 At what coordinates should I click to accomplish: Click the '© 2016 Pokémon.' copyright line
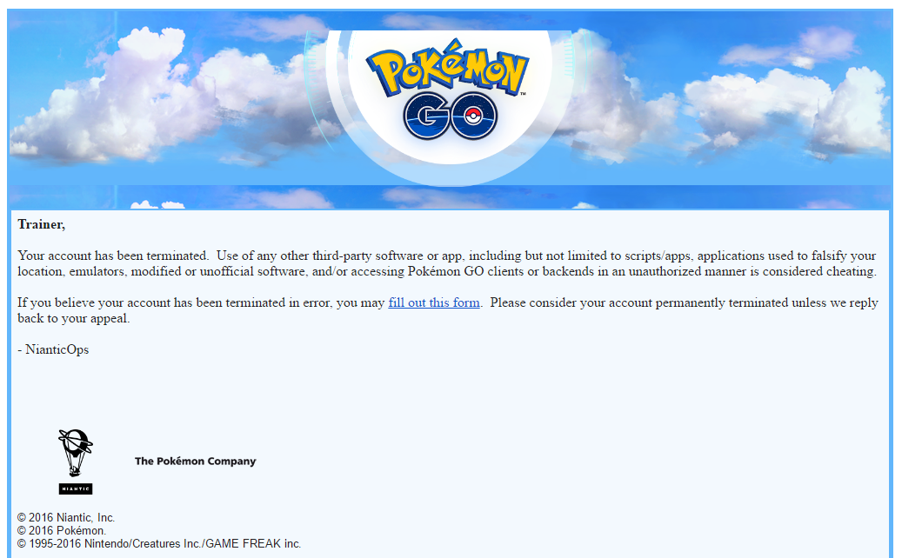(62, 530)
